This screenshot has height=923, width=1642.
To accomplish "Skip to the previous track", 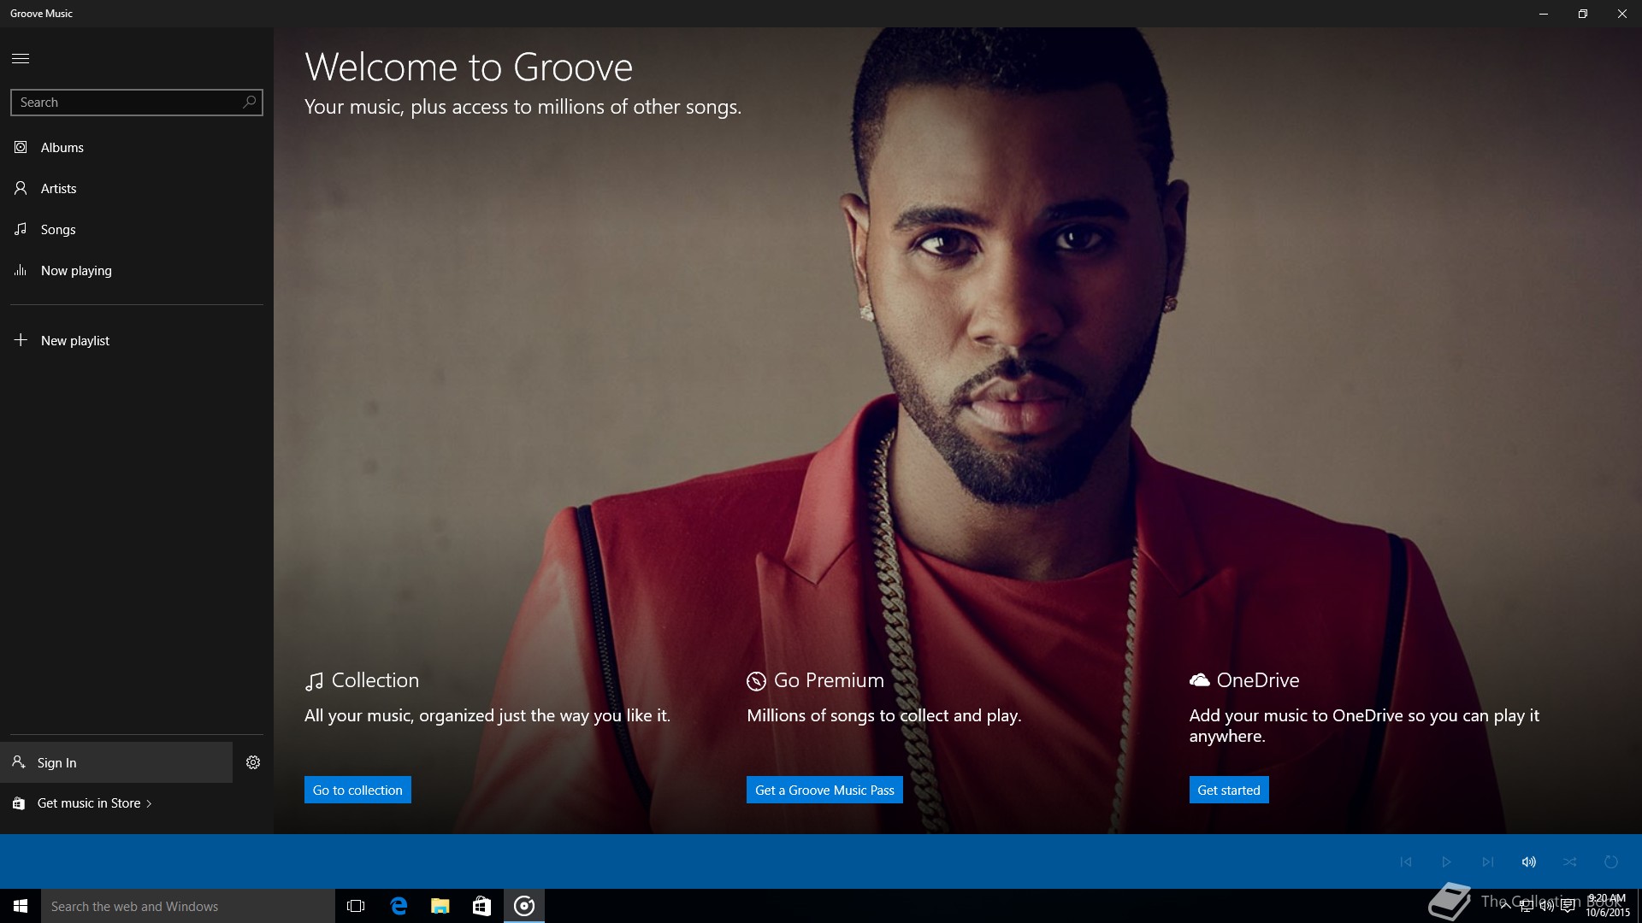I will click(1406, 861).
